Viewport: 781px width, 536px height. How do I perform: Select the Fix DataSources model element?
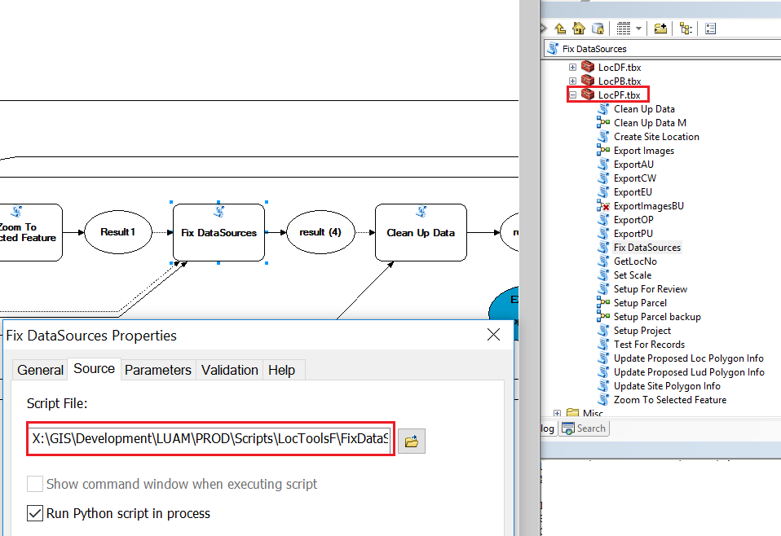tap(218, 232)
